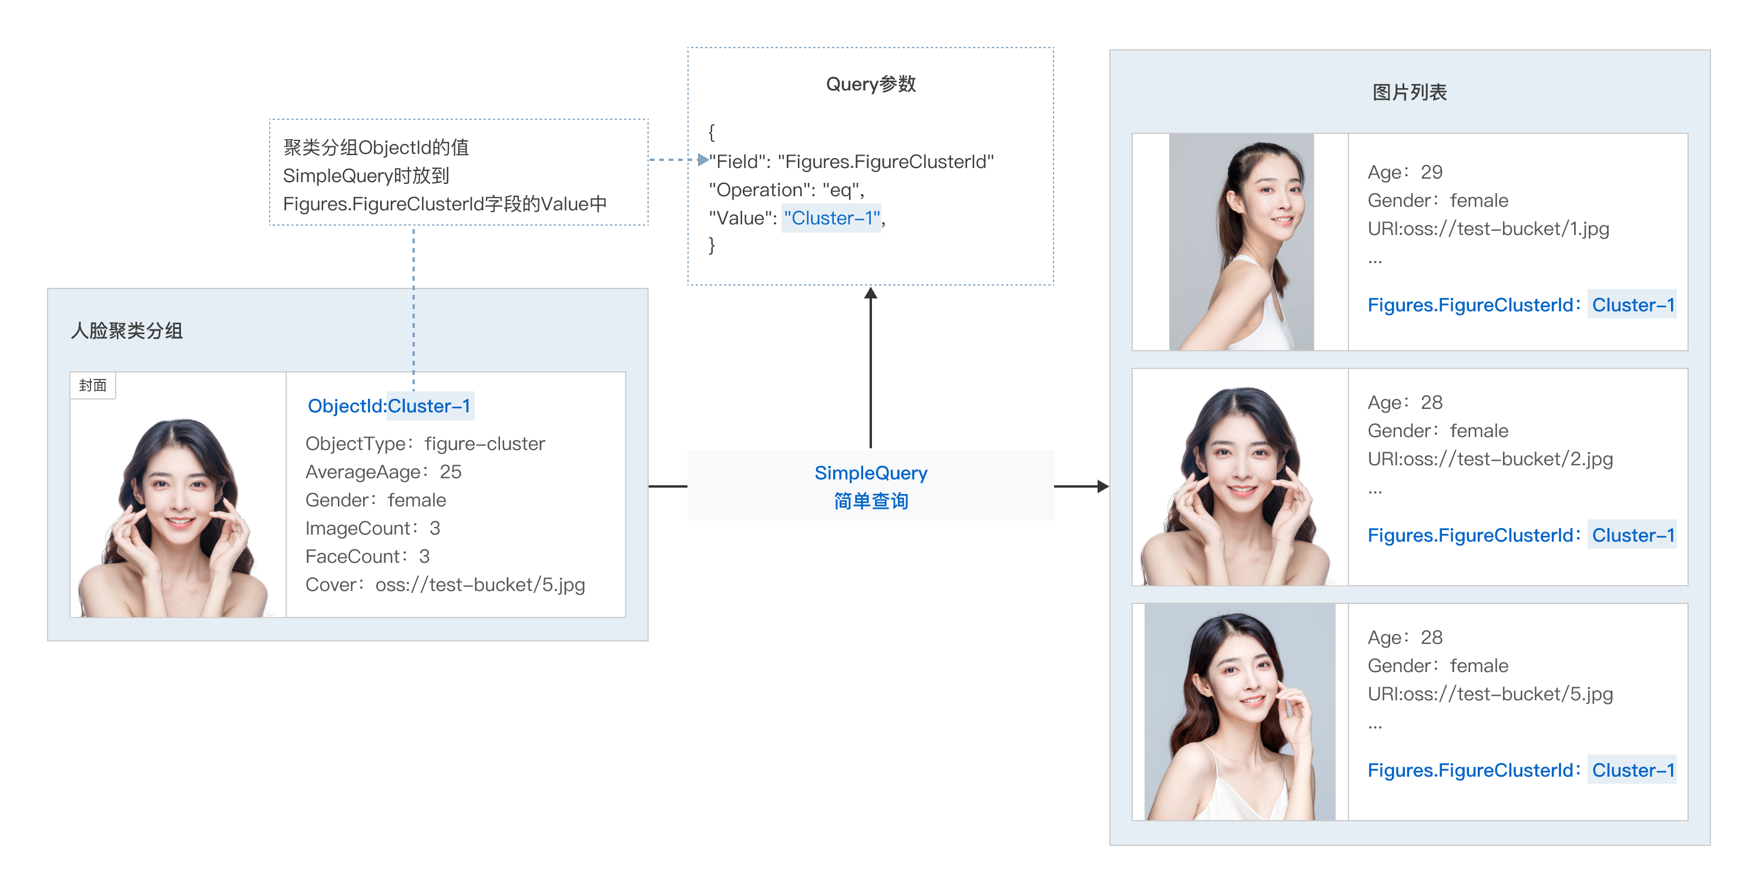Click the 封面 cover label tag

coord(93,385)
